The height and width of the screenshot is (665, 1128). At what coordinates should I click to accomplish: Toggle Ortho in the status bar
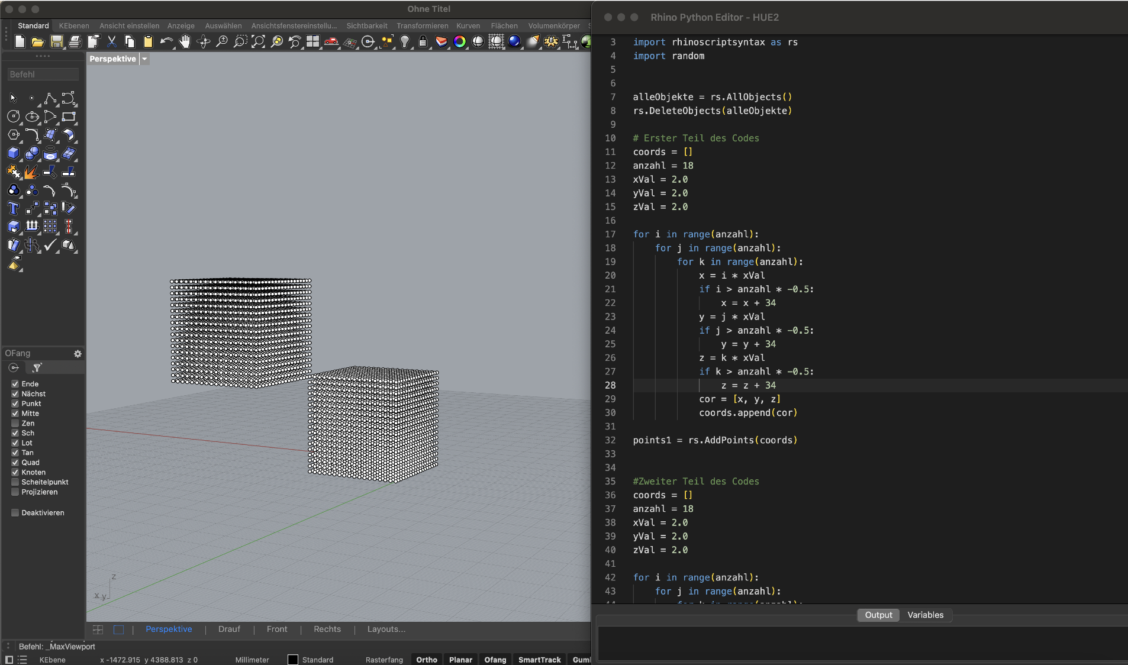click(426, 660)
